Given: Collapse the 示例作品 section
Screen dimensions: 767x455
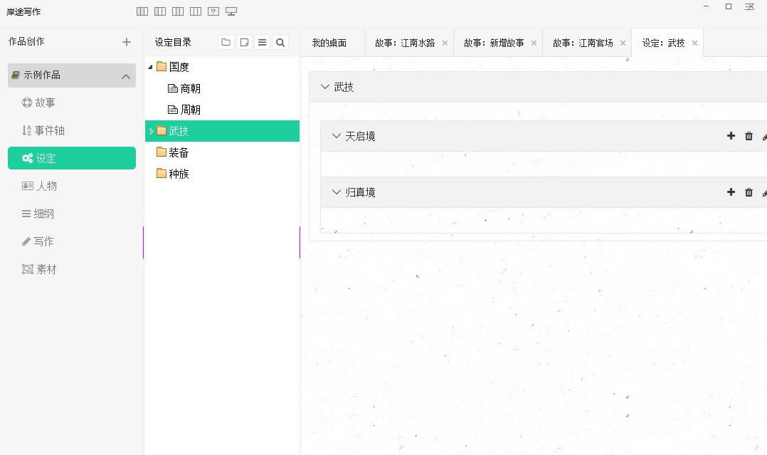Looking at the screenshot, I should pos(126,76).
